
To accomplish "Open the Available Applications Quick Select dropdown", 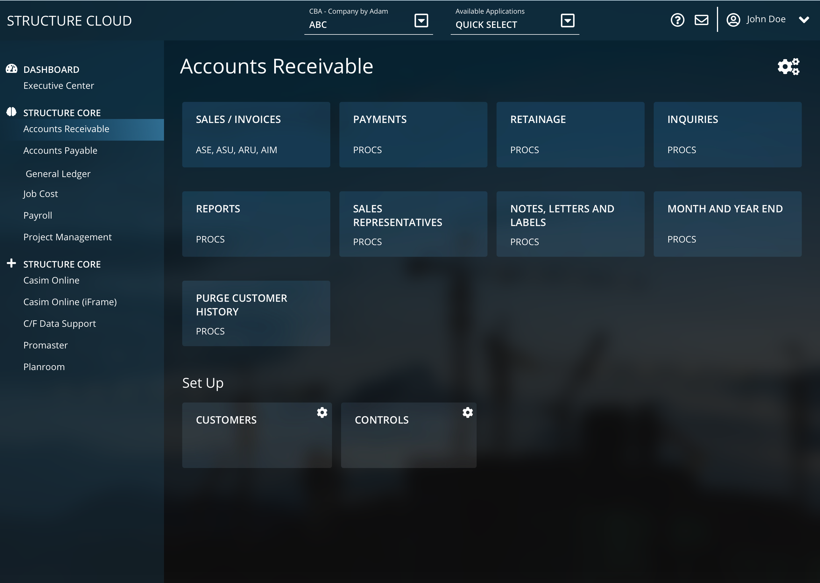I will 567,21.
